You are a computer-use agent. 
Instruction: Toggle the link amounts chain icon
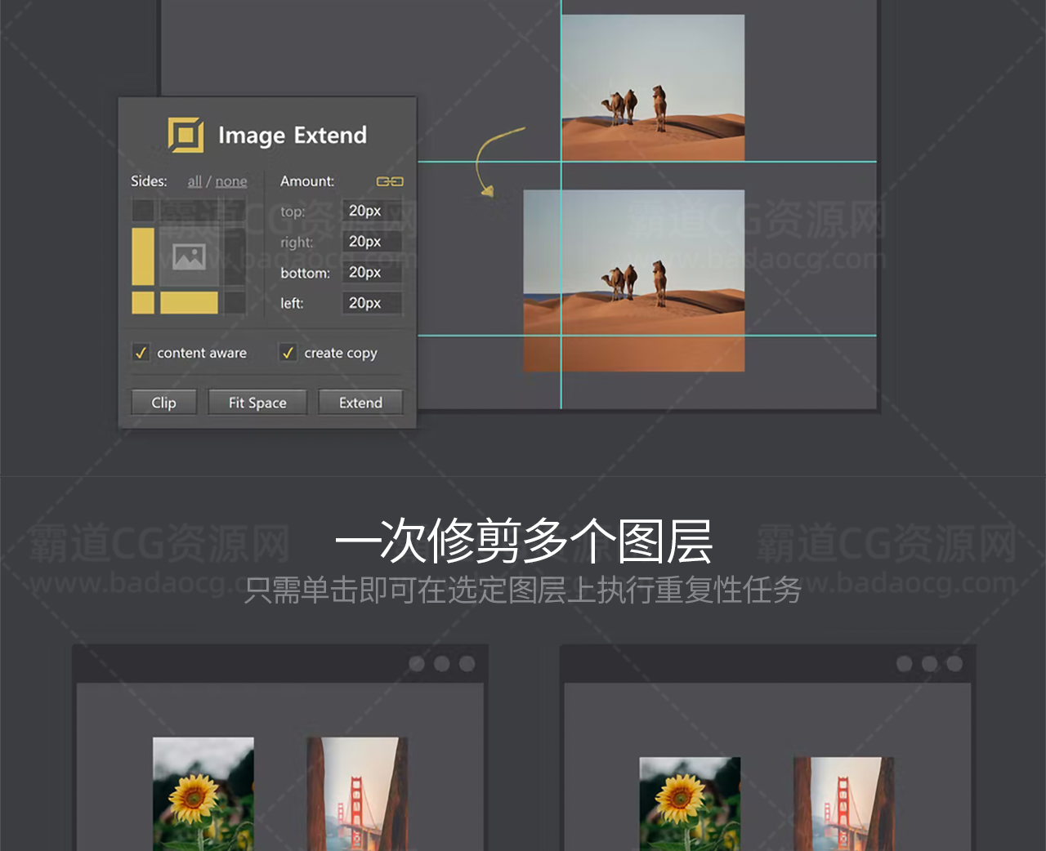(389, 181)
